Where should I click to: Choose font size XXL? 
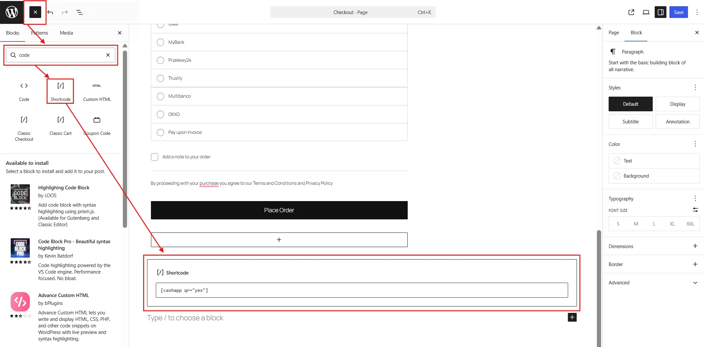point(690,224)
